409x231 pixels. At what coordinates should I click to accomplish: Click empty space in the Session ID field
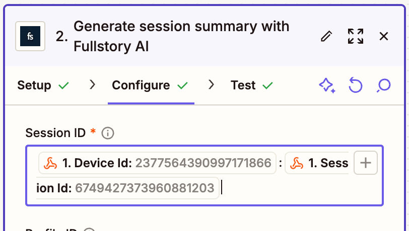[302, 190]
